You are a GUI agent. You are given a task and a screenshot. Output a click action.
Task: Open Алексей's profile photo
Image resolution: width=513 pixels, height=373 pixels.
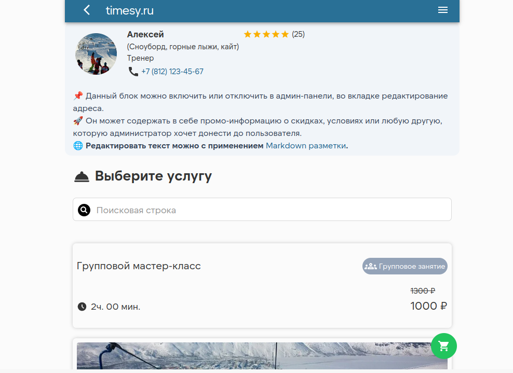click(96, 54)
